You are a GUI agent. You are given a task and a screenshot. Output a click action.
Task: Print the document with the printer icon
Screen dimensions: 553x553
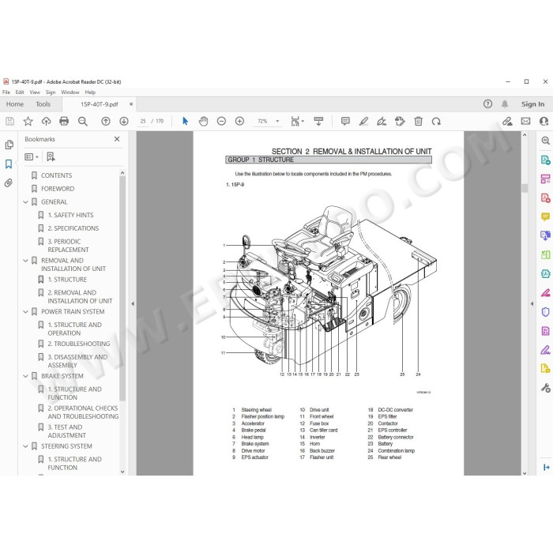(64, 122)
